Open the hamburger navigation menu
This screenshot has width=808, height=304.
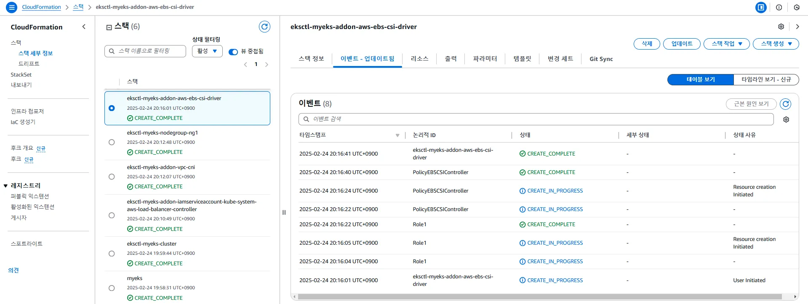coord(11,7)
